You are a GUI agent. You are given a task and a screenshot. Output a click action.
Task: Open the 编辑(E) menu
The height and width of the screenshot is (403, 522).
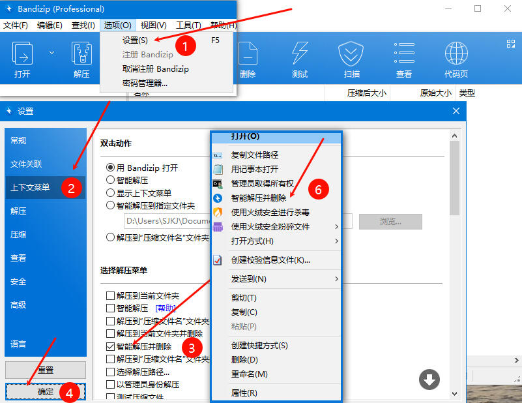pos(50,25)
